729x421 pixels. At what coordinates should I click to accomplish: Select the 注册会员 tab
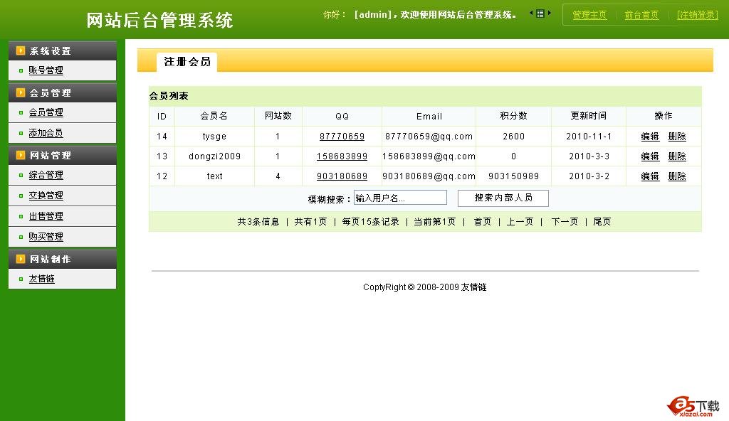[x=187, y=62]
